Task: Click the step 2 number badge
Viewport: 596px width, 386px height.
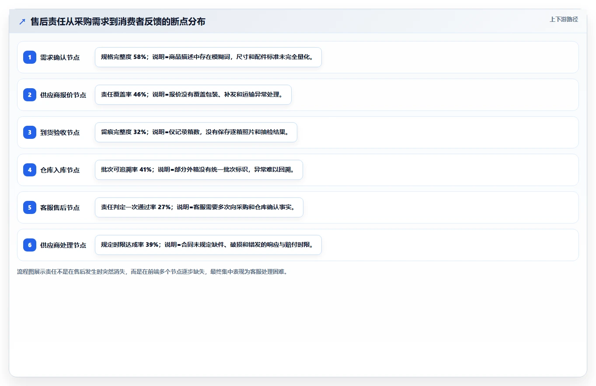Action: click(30, 94)
